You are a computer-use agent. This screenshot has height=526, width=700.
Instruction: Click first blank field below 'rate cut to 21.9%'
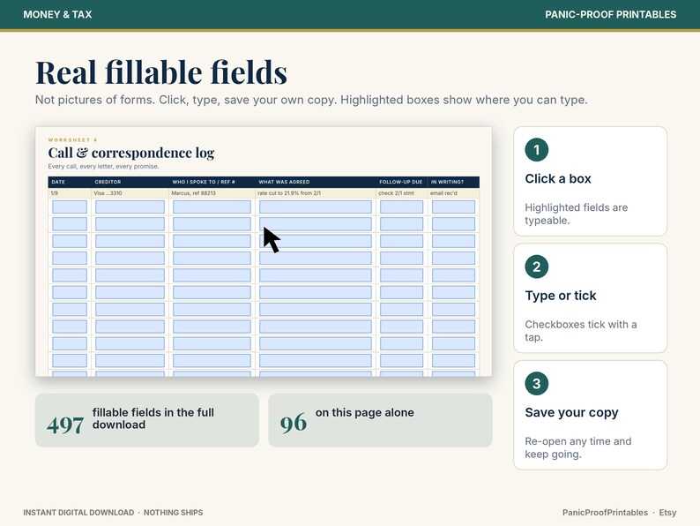[316, 207]
